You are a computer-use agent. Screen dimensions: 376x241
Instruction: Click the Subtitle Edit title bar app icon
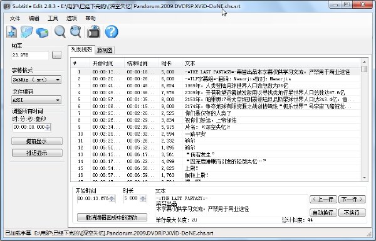[7, 6]
